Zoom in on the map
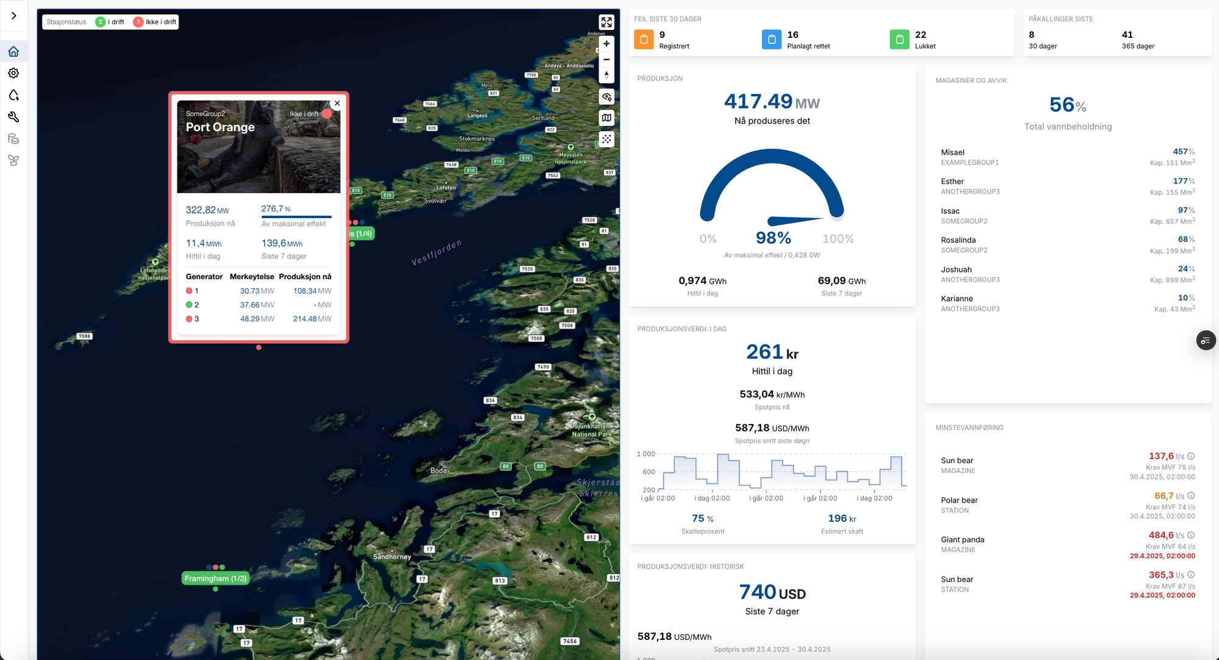The image size is (1219, 660). point(606,44)
